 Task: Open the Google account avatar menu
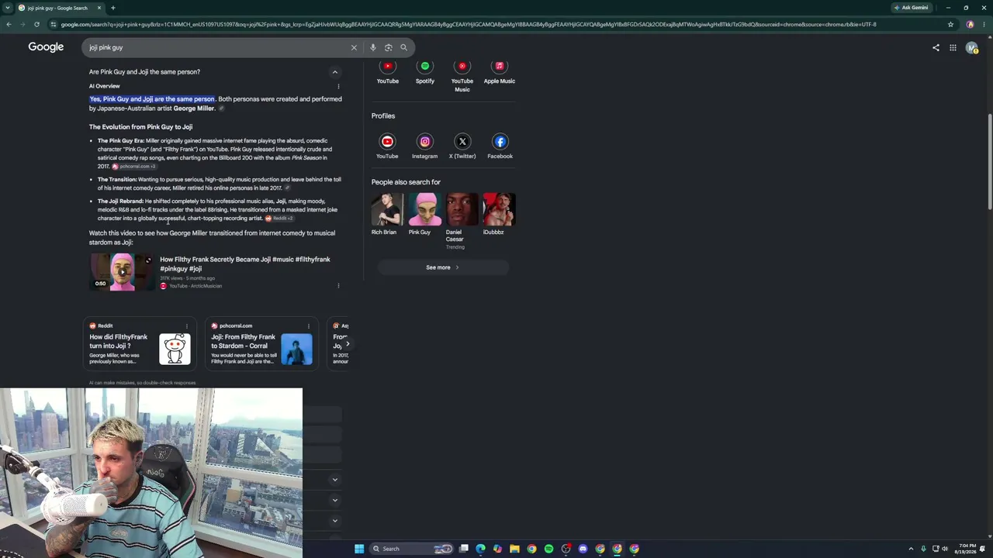click(x=971, y=47)
